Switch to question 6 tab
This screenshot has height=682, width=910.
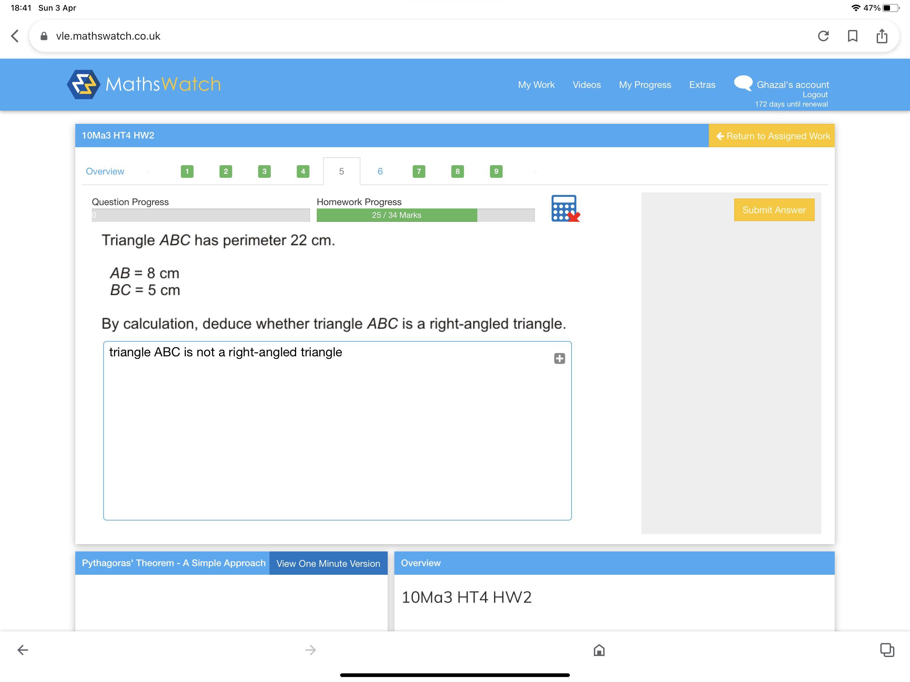380,171
